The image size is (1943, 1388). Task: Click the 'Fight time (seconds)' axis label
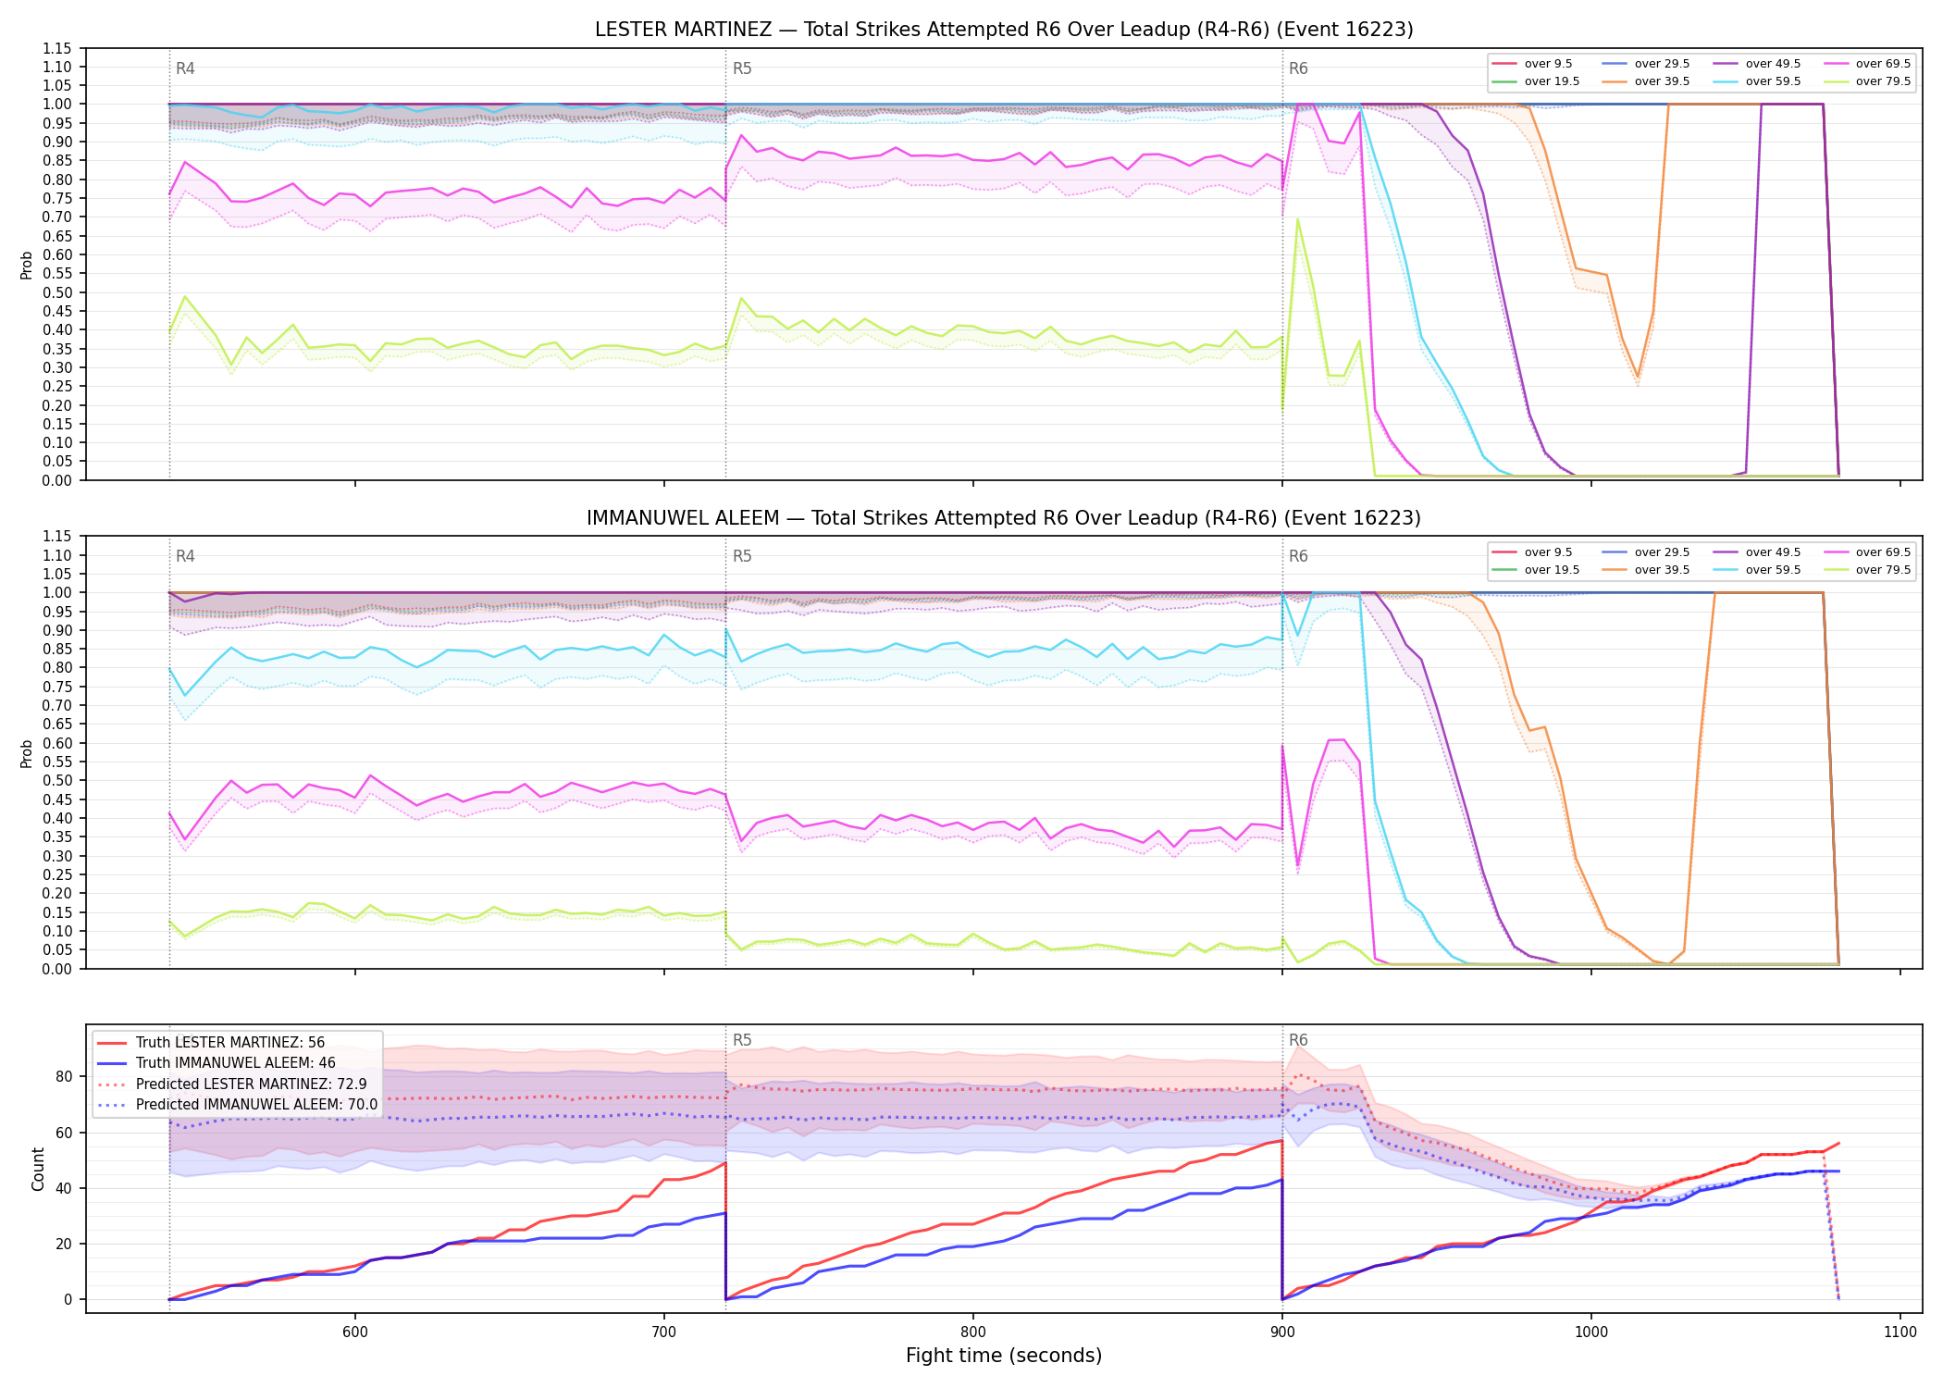[1004, 1356]
